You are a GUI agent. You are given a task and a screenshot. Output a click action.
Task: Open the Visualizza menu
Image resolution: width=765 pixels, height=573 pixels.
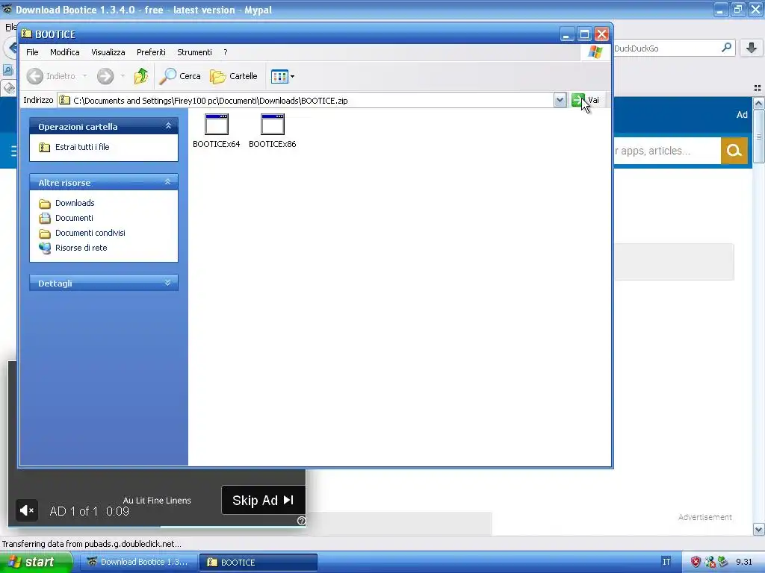pos(108,52)
